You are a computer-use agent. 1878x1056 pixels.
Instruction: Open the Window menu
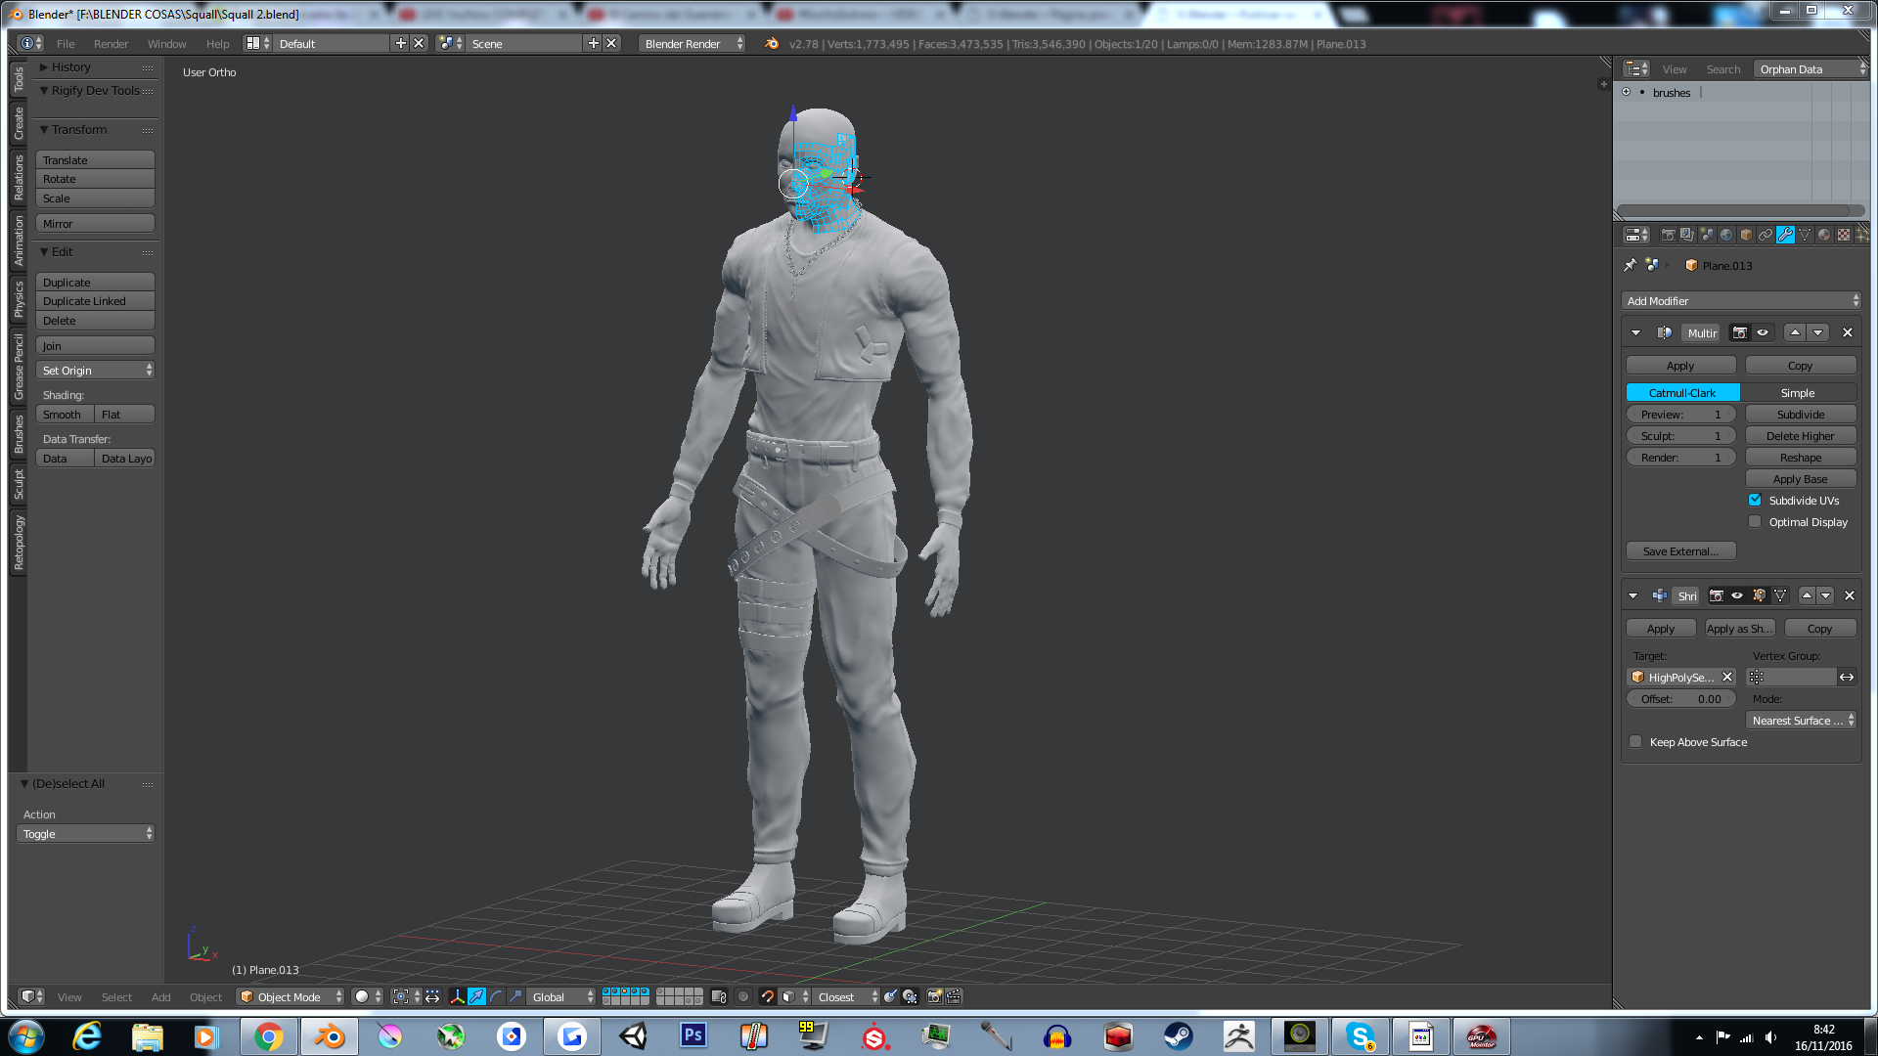pos(166,43)
